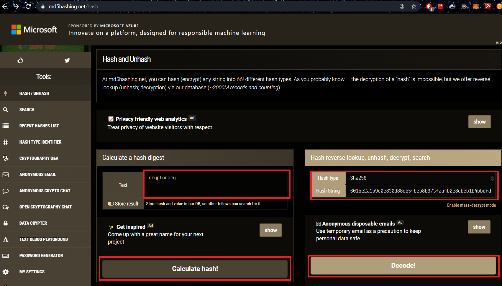This screenshot has width=502, height=286.
Task: Open the Hash type Sha256 dropdown
Action: (421, 178)
